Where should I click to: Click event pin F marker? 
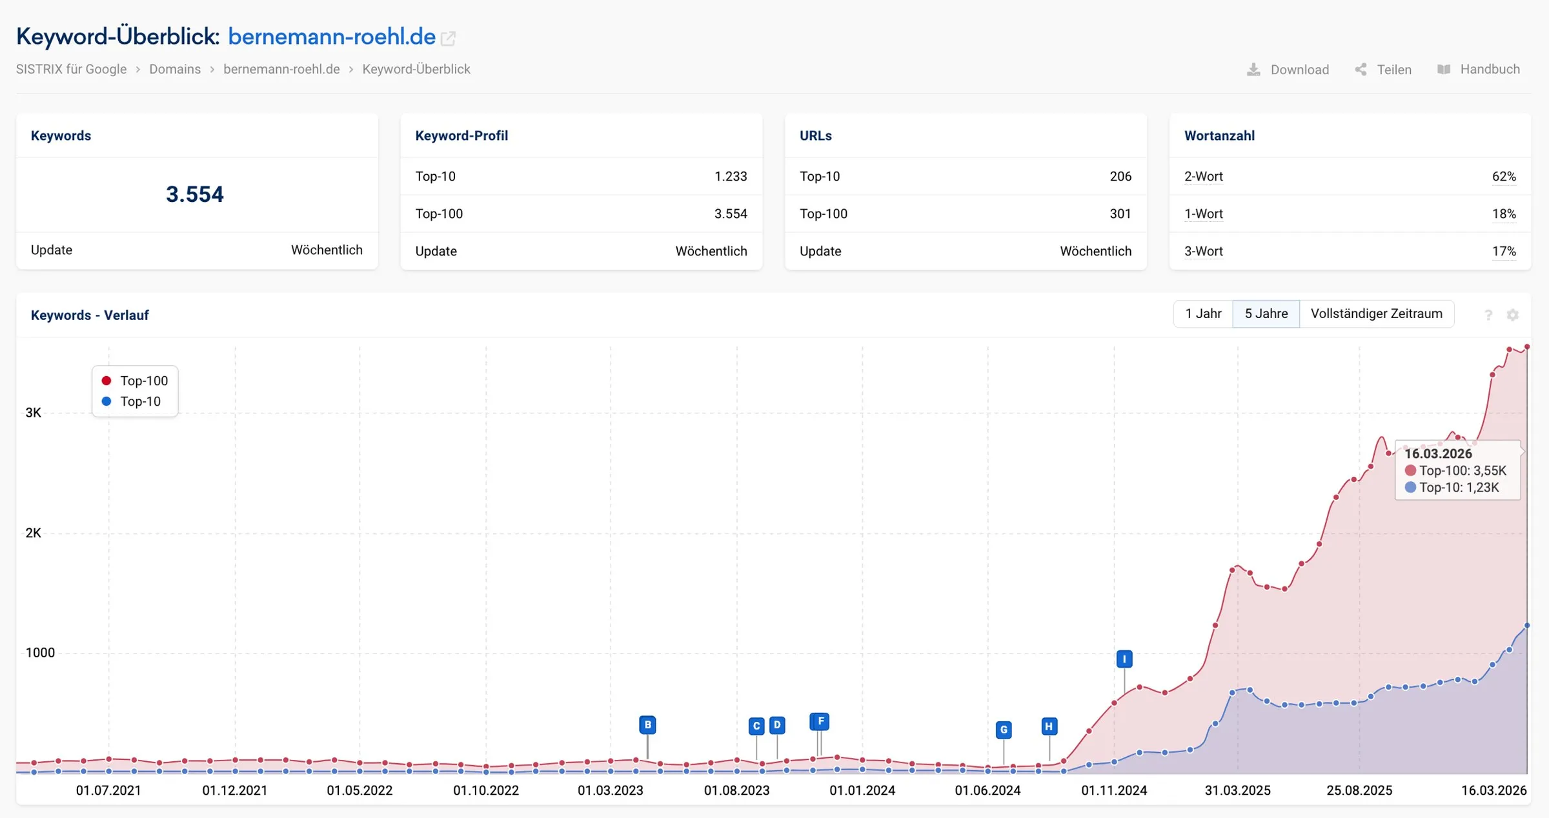(820, 721)
